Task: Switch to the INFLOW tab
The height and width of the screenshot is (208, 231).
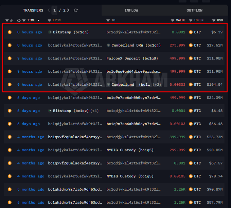Action: click(131, 10)
